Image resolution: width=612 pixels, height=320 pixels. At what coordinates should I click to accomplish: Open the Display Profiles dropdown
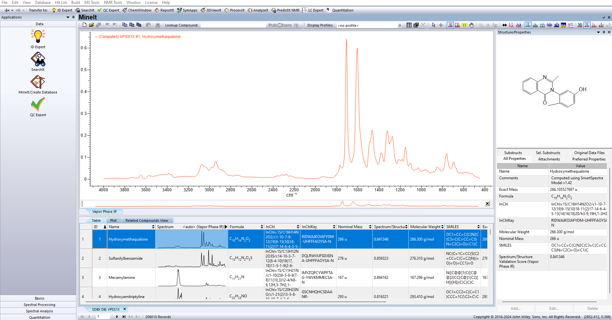(x=399, y=26)
